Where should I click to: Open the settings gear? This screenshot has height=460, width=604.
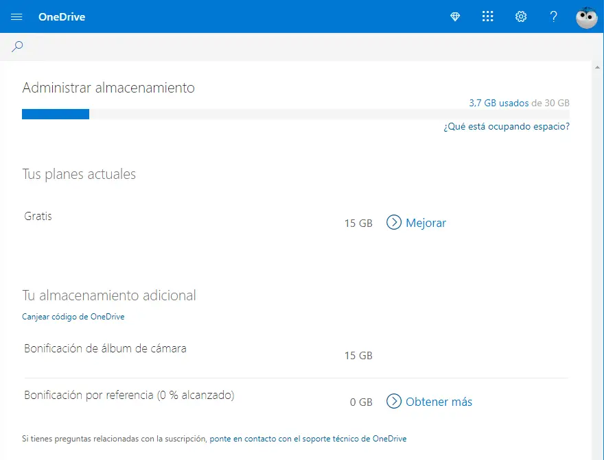click(x=521, y=16)
